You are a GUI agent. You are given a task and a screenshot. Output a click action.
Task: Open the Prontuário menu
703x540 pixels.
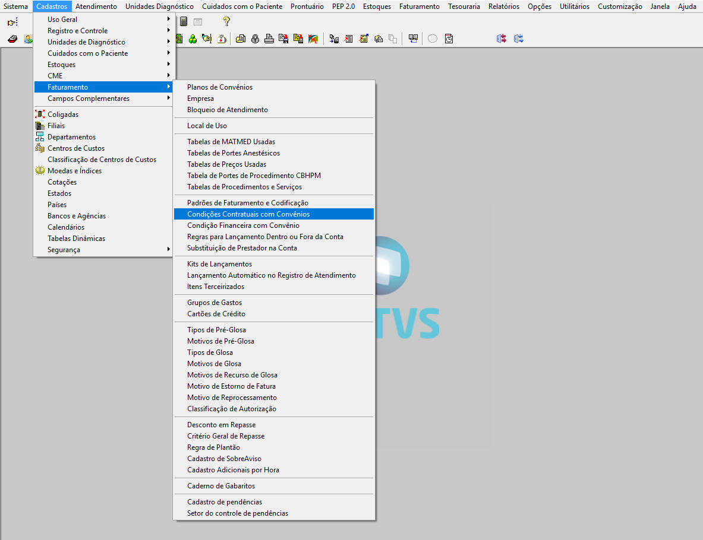(x=307, y=7)
